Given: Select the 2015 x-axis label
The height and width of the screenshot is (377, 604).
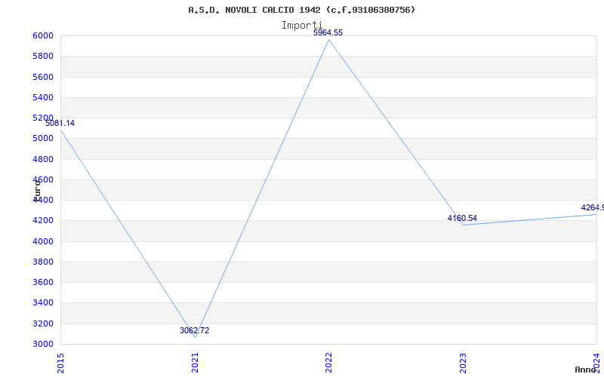Looking at the screenshot, I should point(60,363).
